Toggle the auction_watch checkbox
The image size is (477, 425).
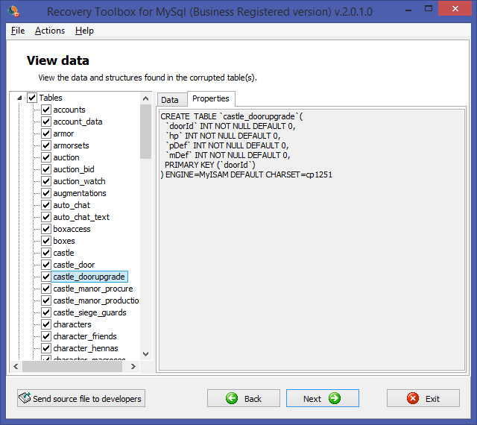click(46, 181)
